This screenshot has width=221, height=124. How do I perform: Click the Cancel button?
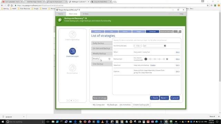[x=175, y=98]
